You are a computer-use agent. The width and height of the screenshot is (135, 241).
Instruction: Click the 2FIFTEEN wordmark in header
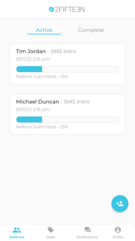pos(70,9)
